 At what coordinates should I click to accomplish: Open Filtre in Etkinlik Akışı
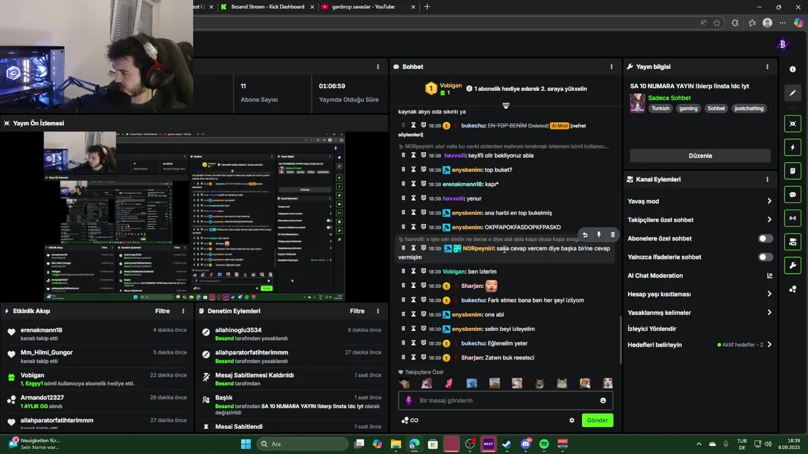coord(162,311)
